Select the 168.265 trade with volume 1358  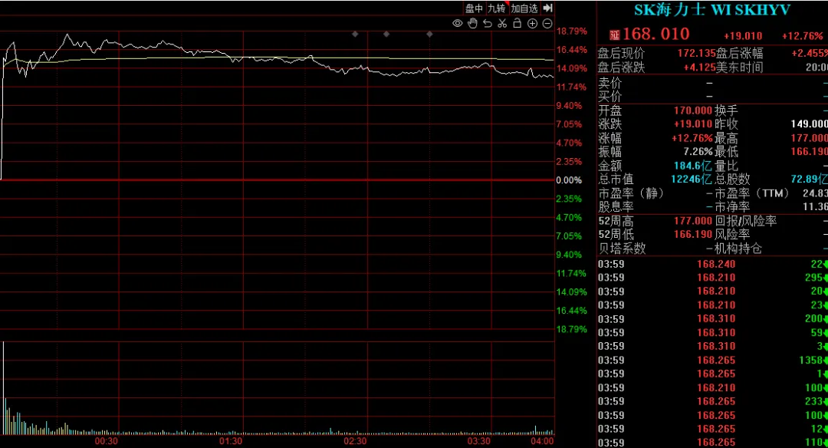tap(712, 361)
